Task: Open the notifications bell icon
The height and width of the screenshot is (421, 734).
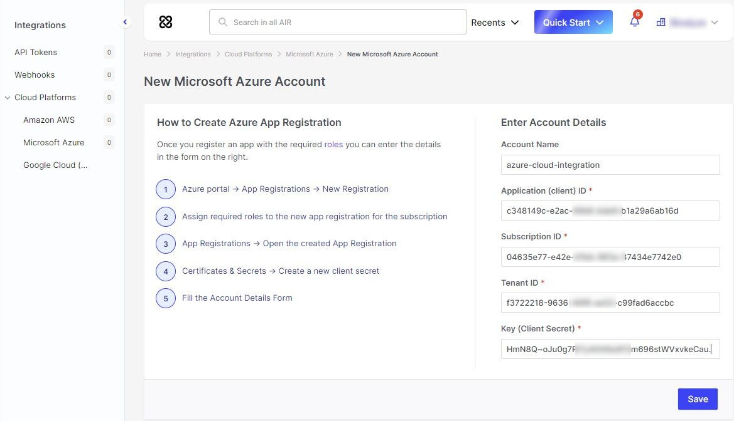Action: coord(634,22)
